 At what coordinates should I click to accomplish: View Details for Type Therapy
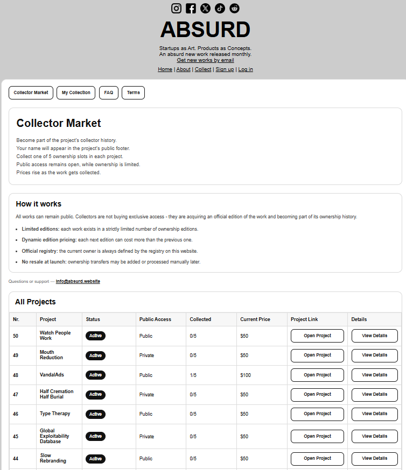374,414
